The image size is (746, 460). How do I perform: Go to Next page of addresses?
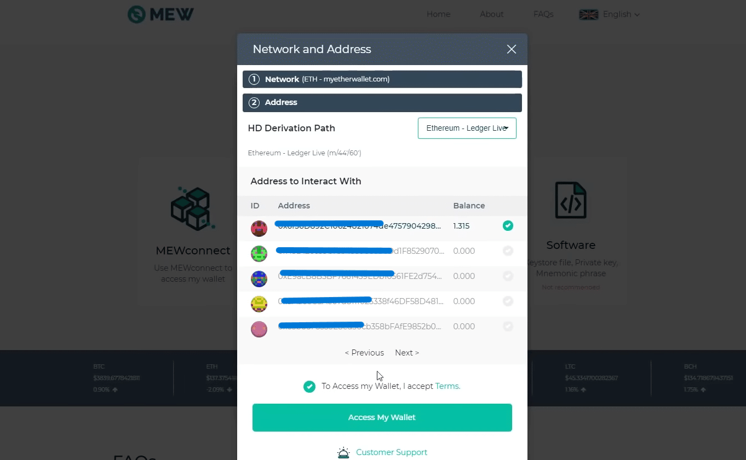pyautogui.click(x=406, y=353)
